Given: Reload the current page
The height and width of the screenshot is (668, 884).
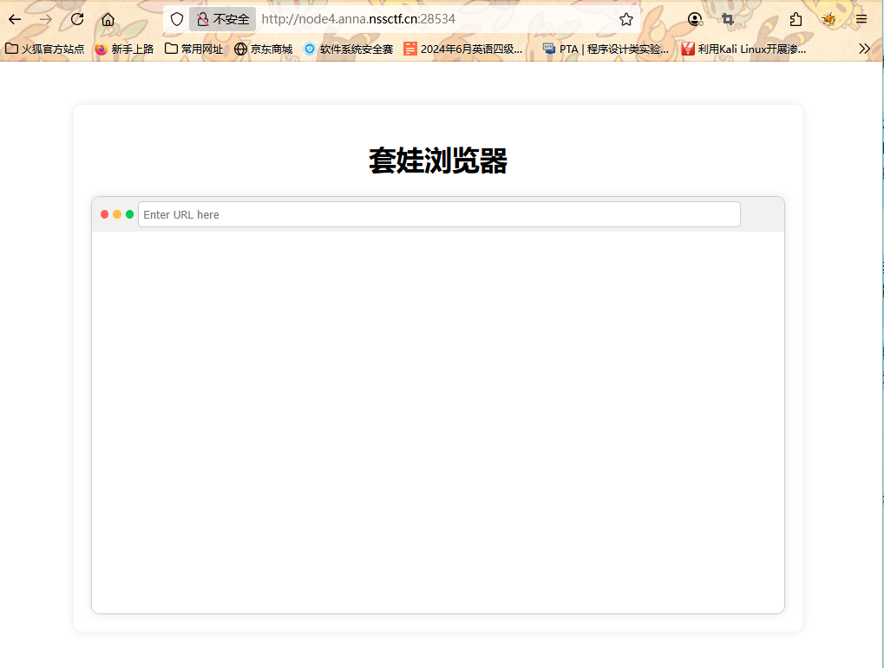Looking at the screenshot, I should [77, 19].
